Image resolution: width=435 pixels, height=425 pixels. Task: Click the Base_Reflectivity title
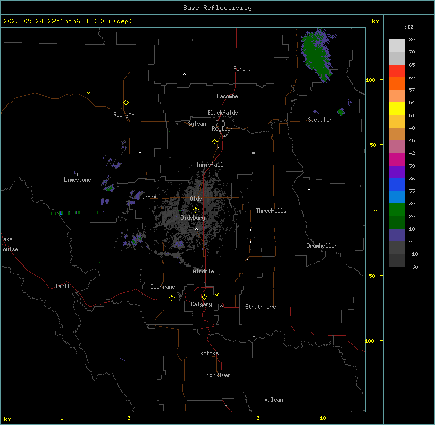click(217, 8)
